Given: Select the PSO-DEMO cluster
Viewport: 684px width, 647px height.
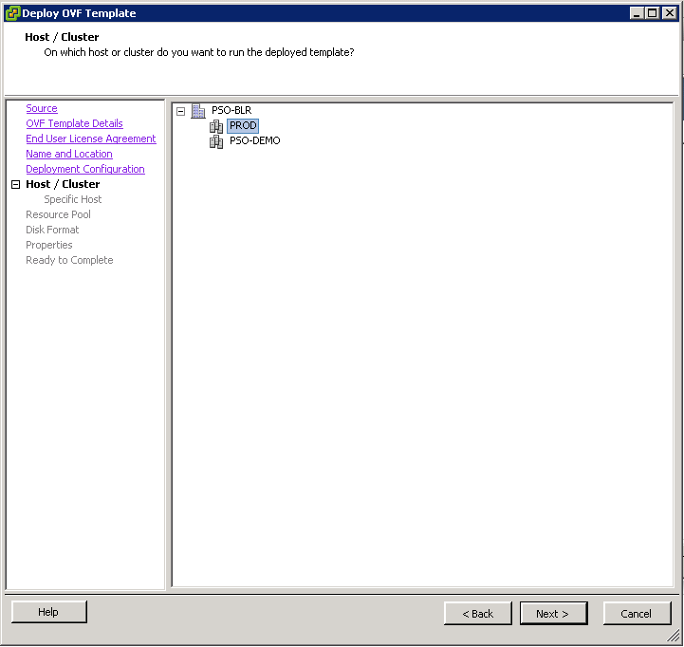Looking at the screenshot, I should click(x=254, y=141).
